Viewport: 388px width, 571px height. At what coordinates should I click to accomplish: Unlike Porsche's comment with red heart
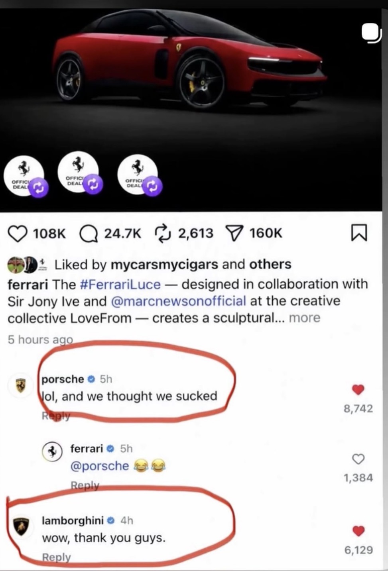(358, 389)
